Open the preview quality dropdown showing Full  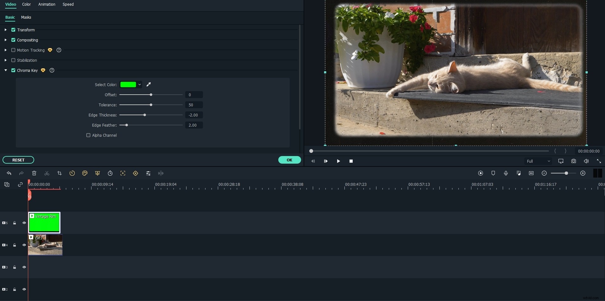click(538, 161)
